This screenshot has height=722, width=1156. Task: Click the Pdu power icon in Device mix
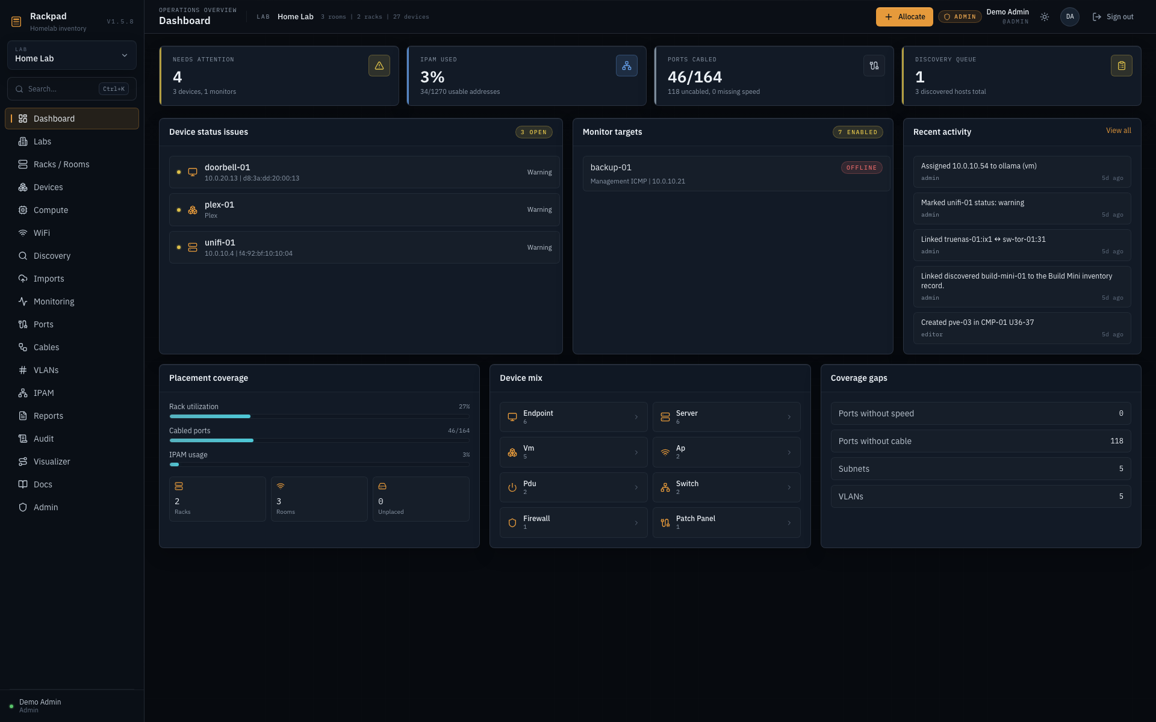[x=512, y=487]
